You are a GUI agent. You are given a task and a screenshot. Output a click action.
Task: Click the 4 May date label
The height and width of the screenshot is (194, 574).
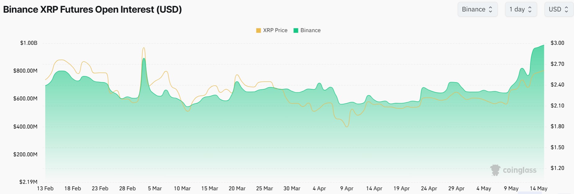pos(484,188)
